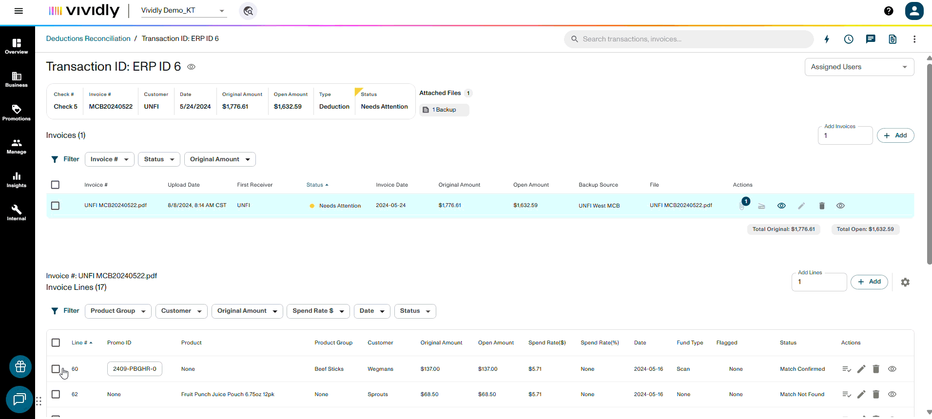Toggle the eye icon next to Transaction ID title
Viewport: 932px width, 419px height.
pyautogui.click(x=191, y=67)
